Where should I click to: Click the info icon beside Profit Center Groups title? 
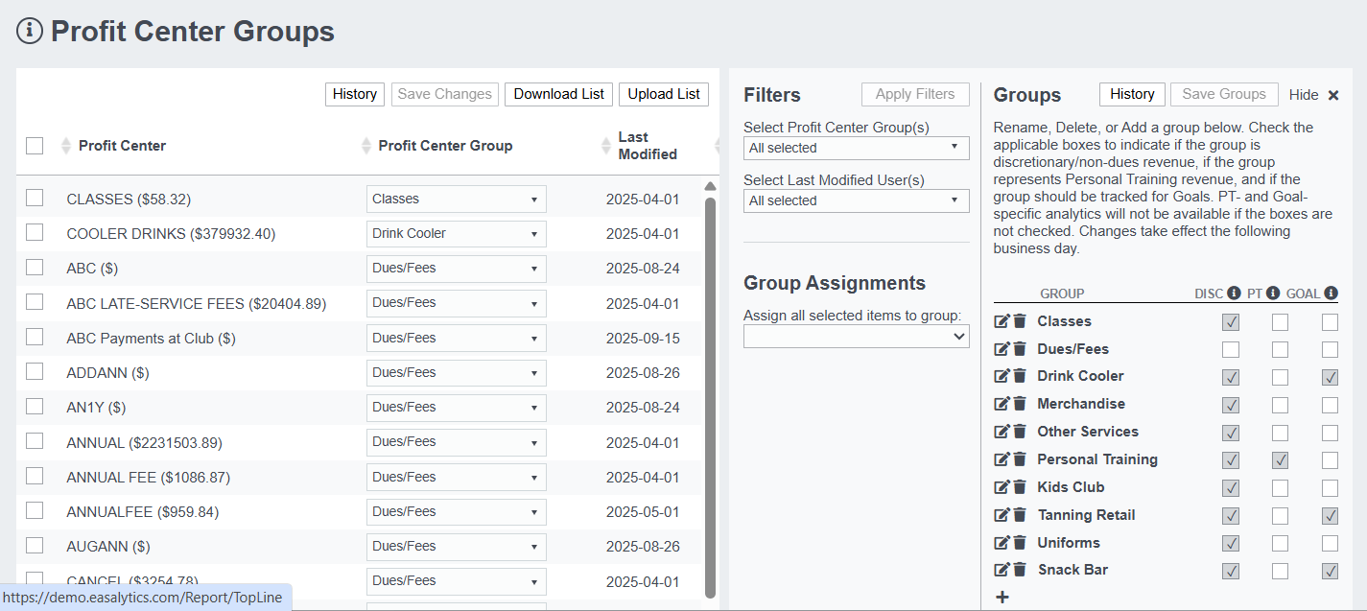coord(30,31)
